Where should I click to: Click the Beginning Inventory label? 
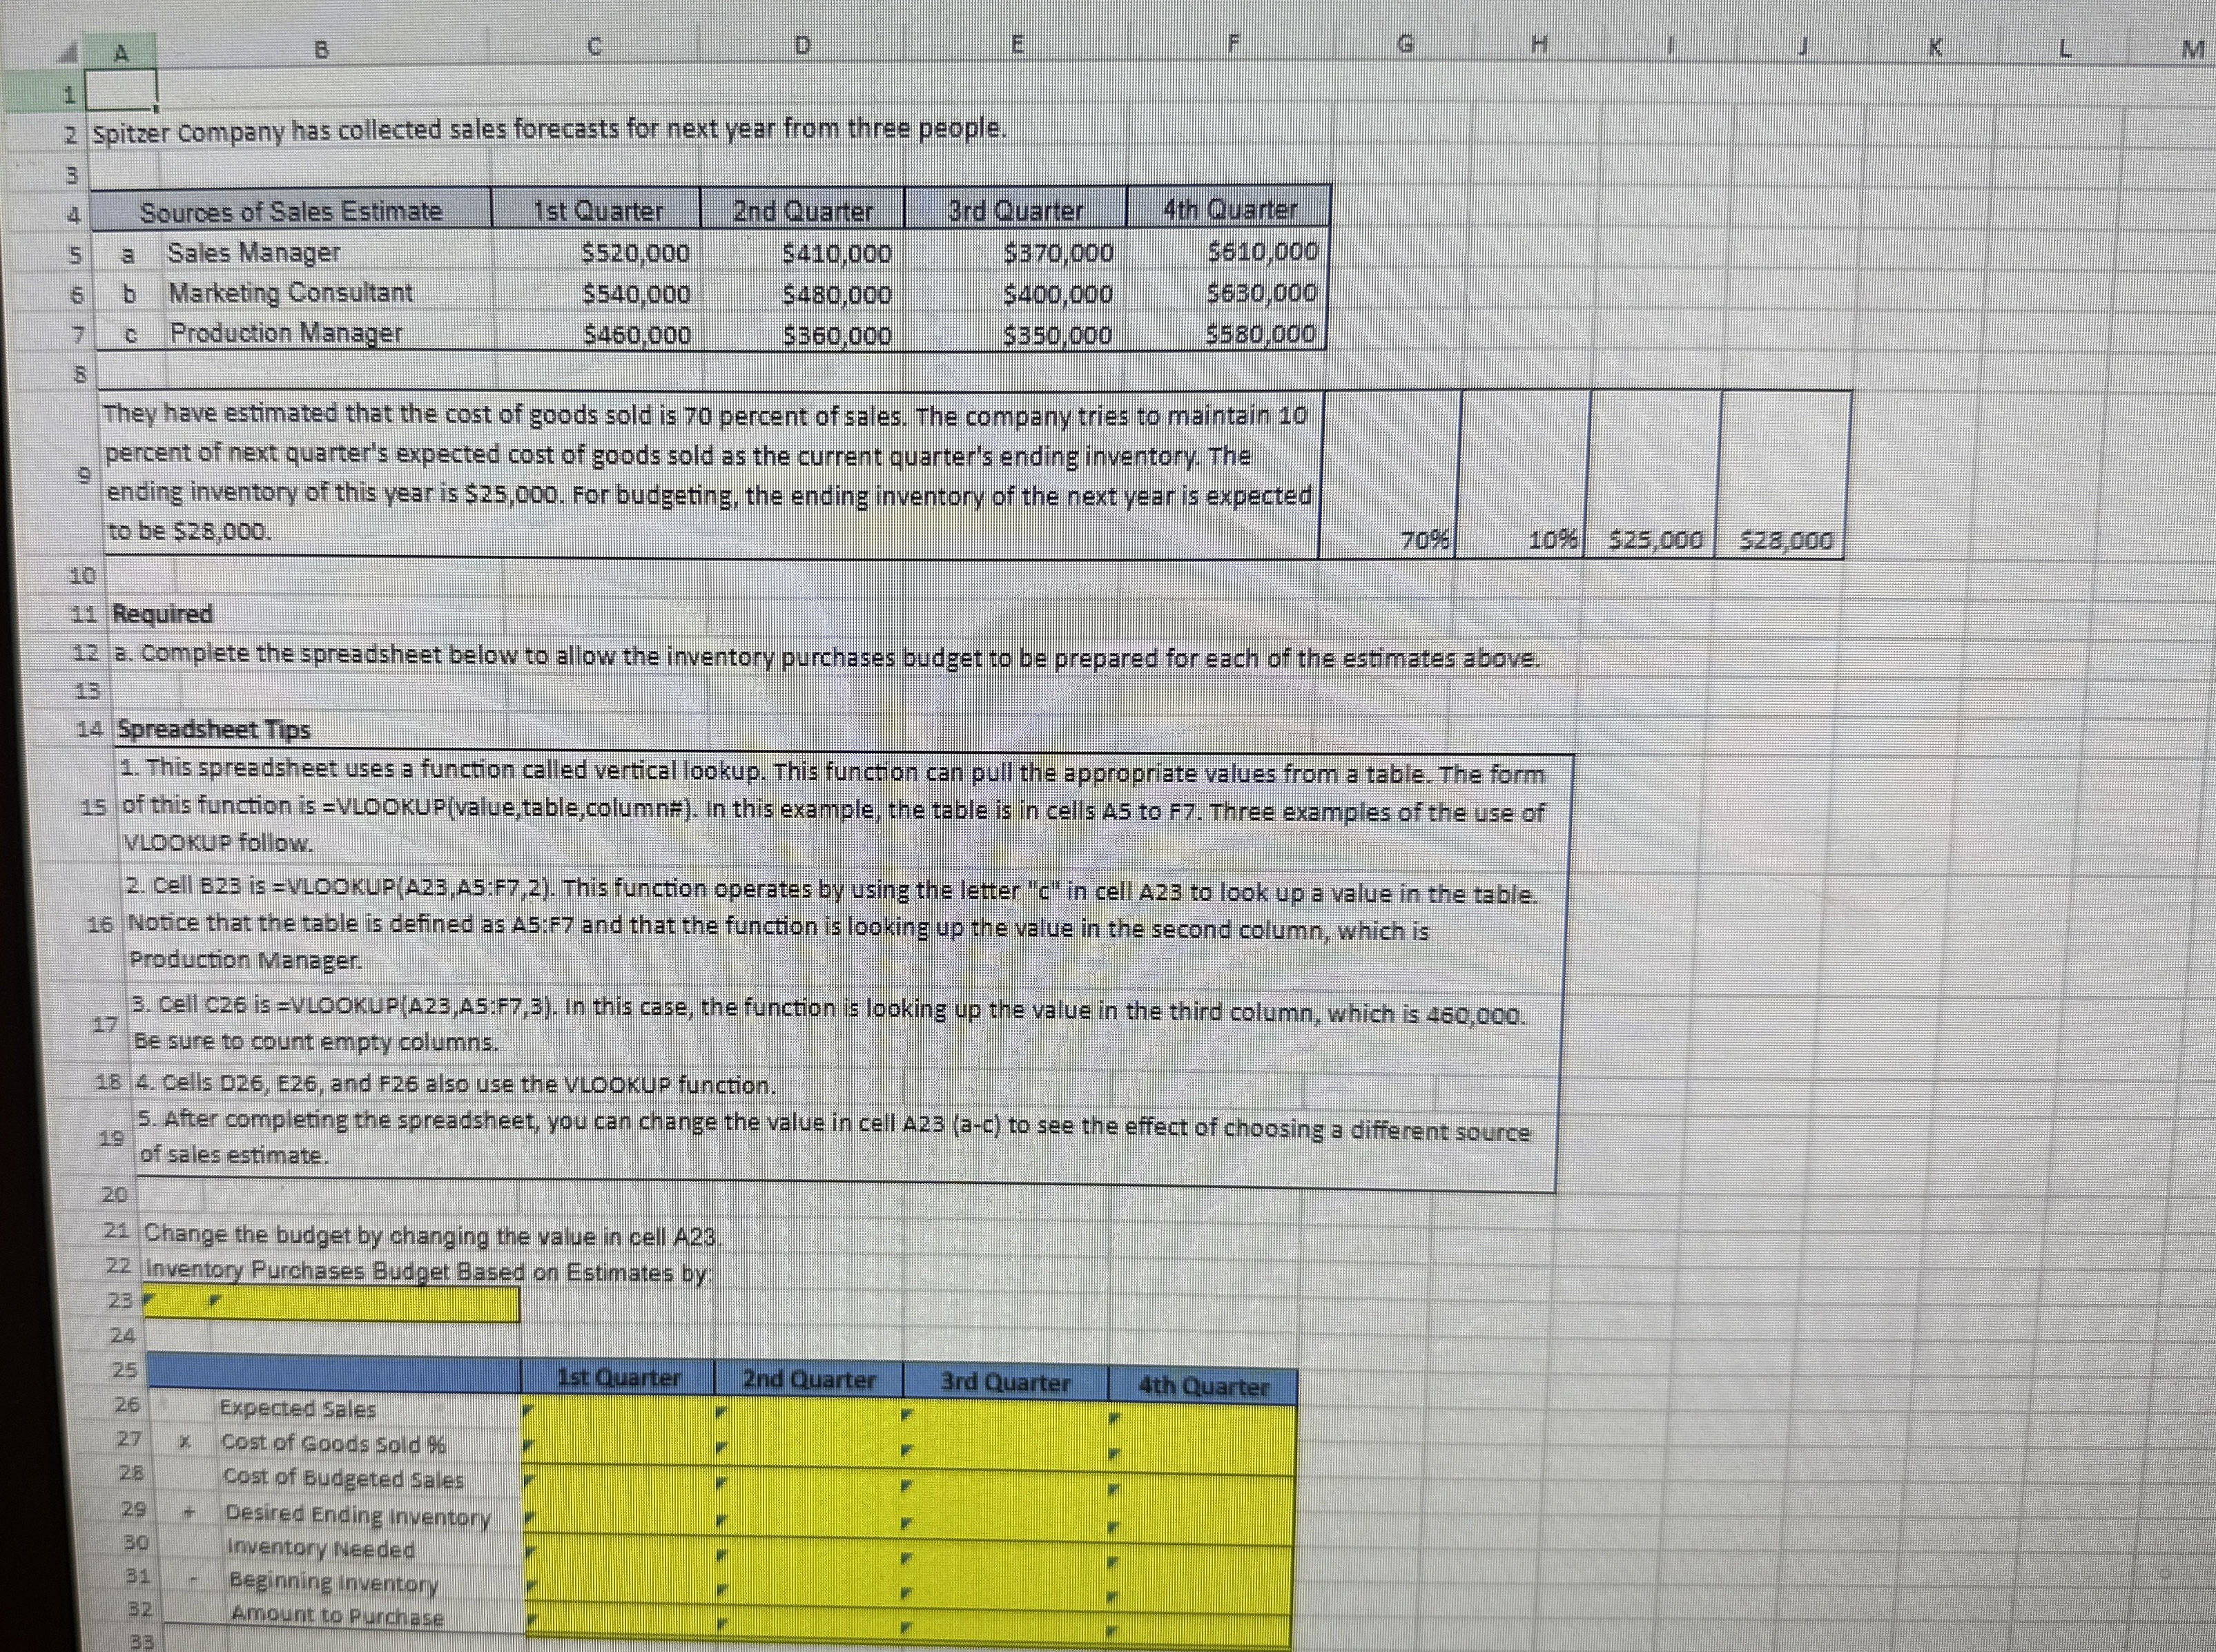tap(333, 1583)
